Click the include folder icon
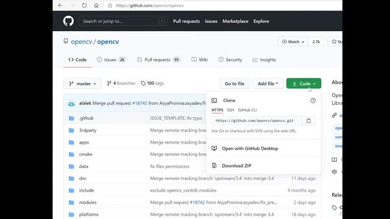 point(71,190)
